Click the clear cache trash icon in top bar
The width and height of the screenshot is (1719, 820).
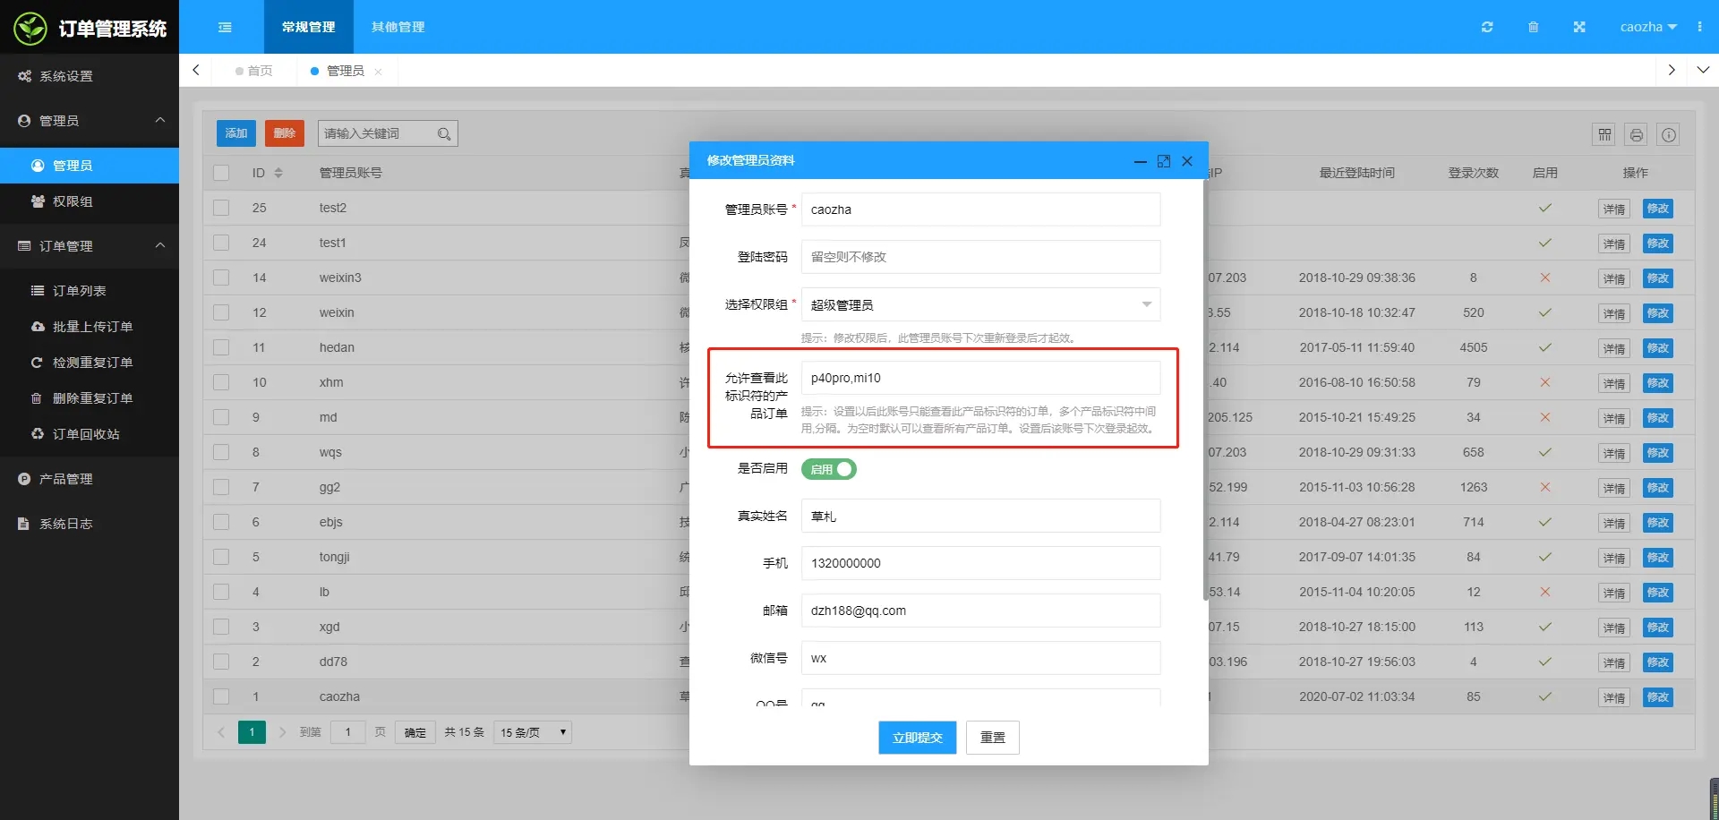pos(1534,27)
